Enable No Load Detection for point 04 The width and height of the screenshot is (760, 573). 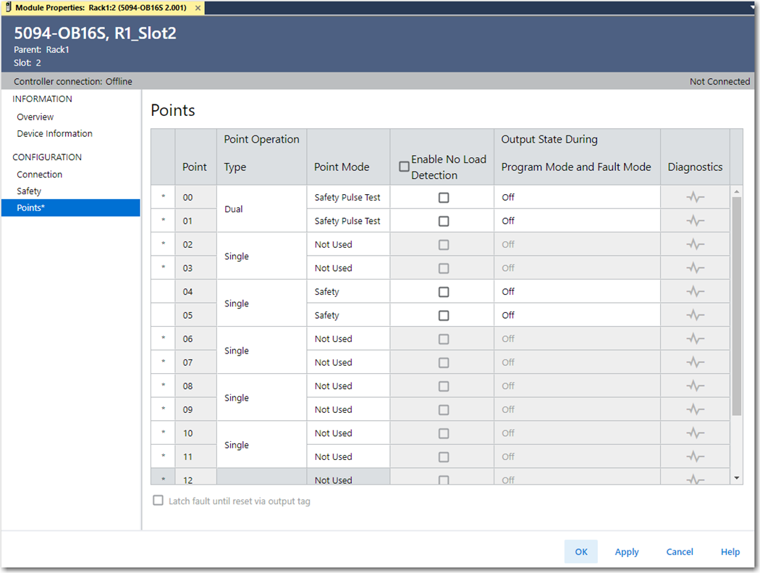[x=444, y=292]
